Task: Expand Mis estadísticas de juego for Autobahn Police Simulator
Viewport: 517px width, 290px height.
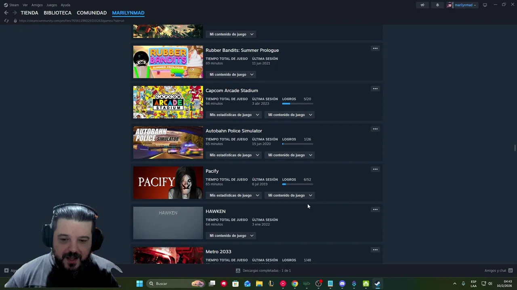Action: (x=234, y=155)
